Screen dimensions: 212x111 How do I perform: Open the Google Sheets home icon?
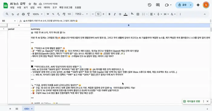pos(5,5)
